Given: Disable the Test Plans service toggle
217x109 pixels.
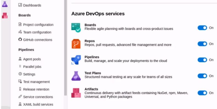Looking at the screenshot, I should coord(202,76).
